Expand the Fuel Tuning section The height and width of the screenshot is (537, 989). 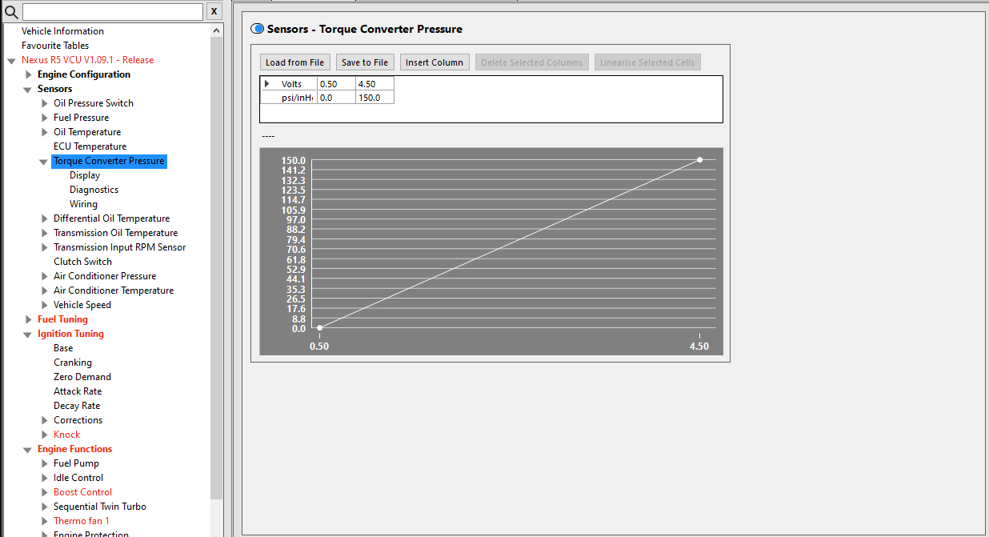click(28, 319)
